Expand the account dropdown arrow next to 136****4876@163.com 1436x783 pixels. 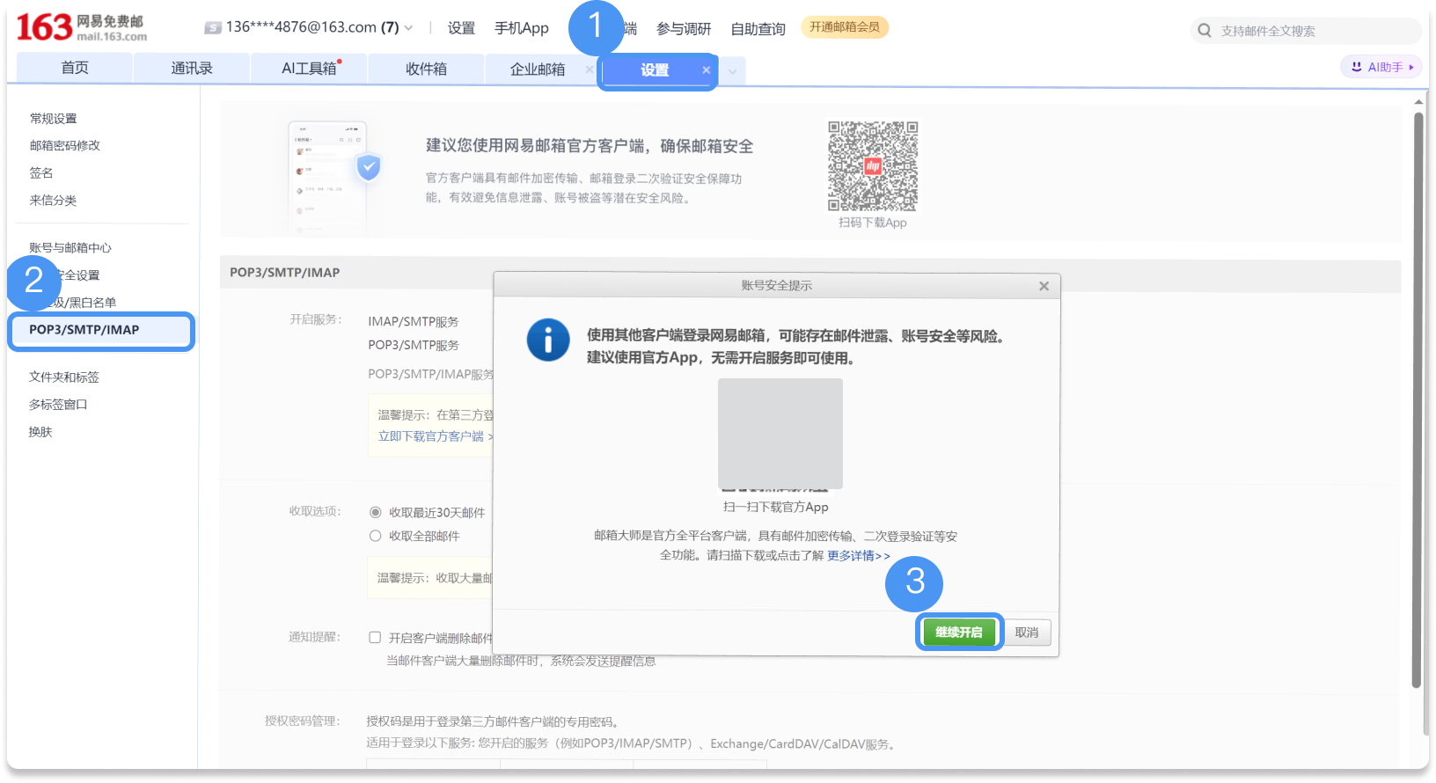tap(408, 28)
